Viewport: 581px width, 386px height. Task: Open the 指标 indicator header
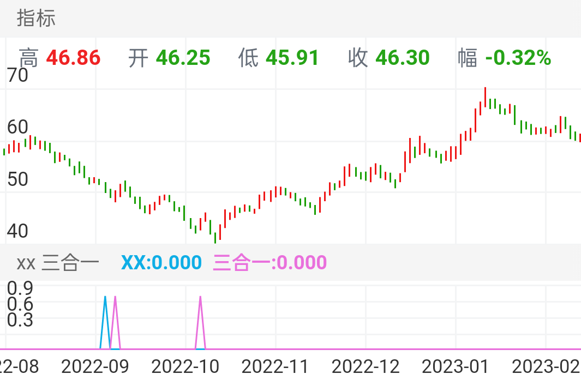[x=36, y=18]
